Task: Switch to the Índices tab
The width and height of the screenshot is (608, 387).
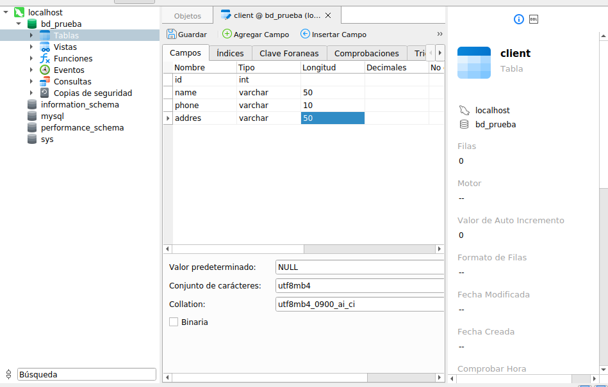Action: 230,53
